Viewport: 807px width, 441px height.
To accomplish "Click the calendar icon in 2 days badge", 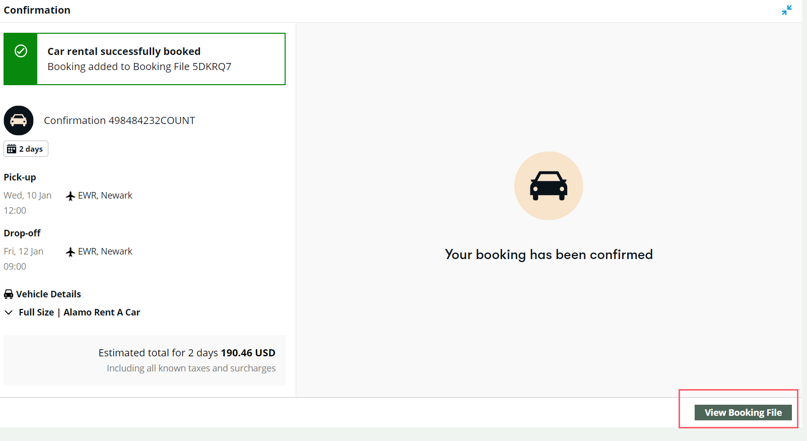I will point(12,149).
